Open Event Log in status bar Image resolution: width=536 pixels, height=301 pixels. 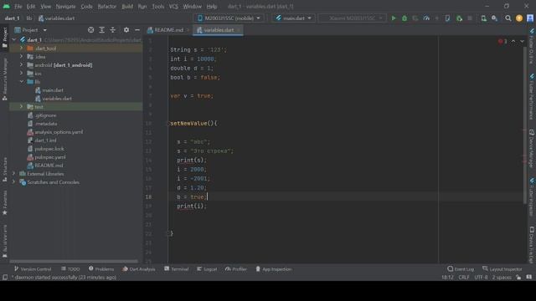point(461,269)
